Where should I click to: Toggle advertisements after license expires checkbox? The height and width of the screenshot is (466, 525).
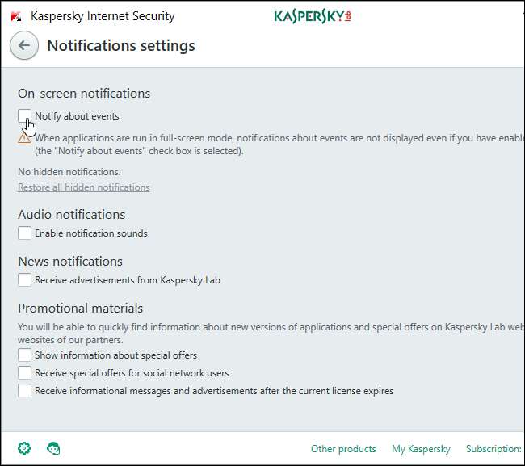click(x=25, y=391)
